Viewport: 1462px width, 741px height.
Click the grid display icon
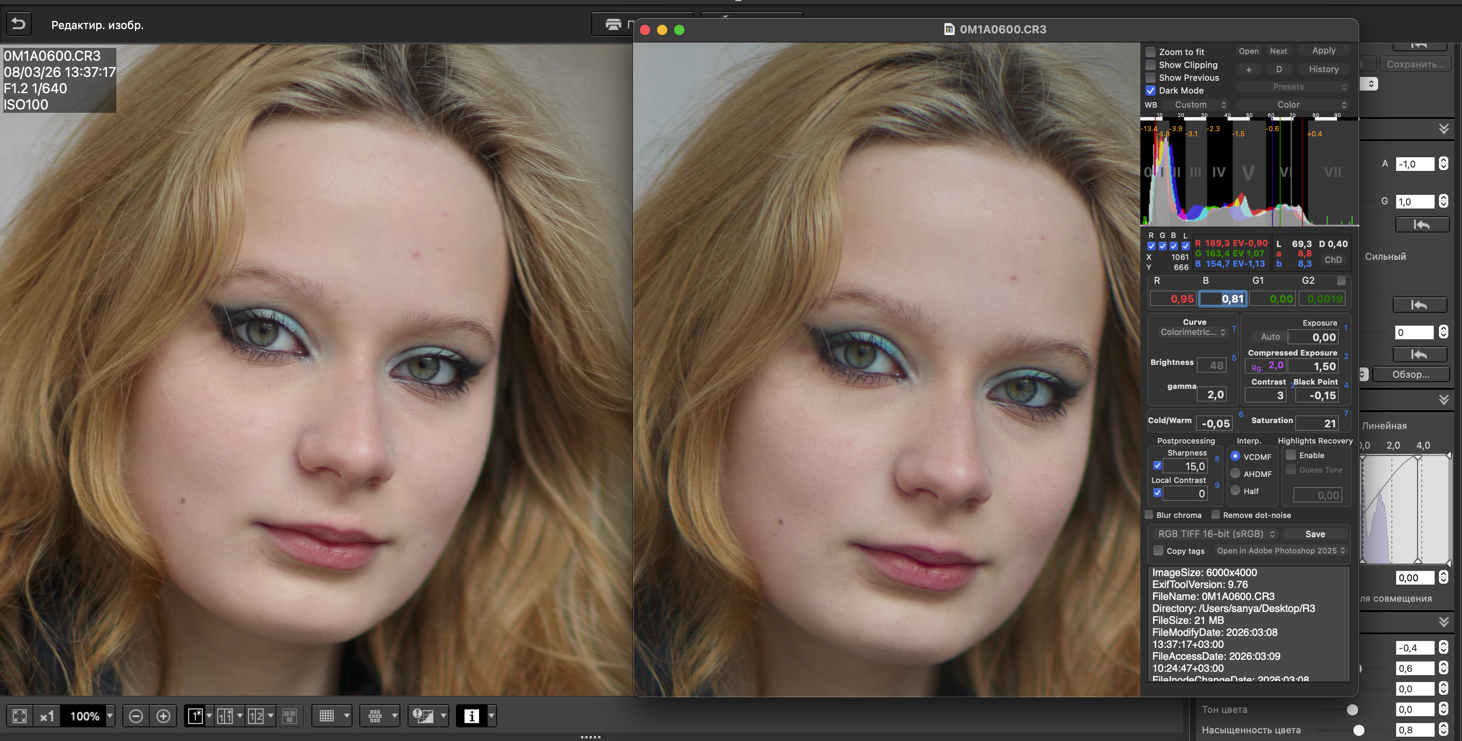pyautogui.click(x=327, y=716)
